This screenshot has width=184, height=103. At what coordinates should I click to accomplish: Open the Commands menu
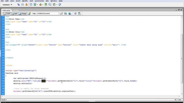pos(39,1)
